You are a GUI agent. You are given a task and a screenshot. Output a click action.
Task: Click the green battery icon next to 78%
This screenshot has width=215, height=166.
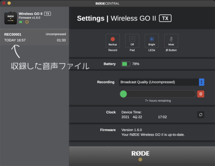pos(126,64)
